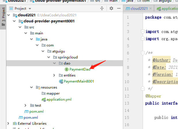178x129 pixels.
Task: Select the PaymentDao interface file
Action: 80,69
